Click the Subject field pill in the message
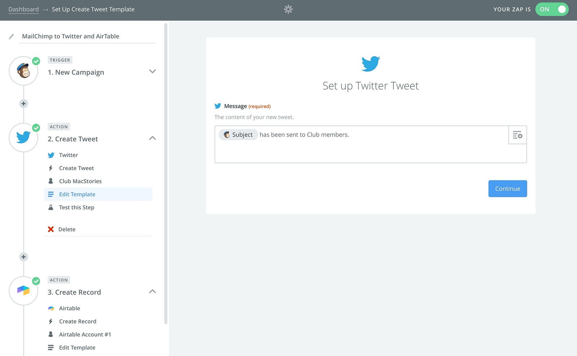Image resolution: width=577 pixels, height=356 pixels. [238, 135]
